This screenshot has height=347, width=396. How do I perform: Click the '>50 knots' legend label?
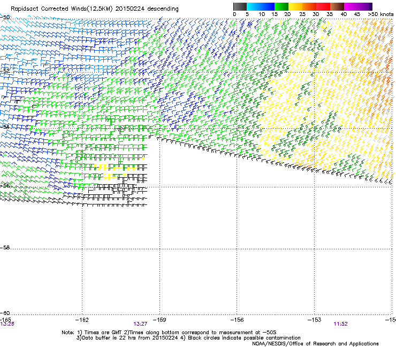click(380, 14)
